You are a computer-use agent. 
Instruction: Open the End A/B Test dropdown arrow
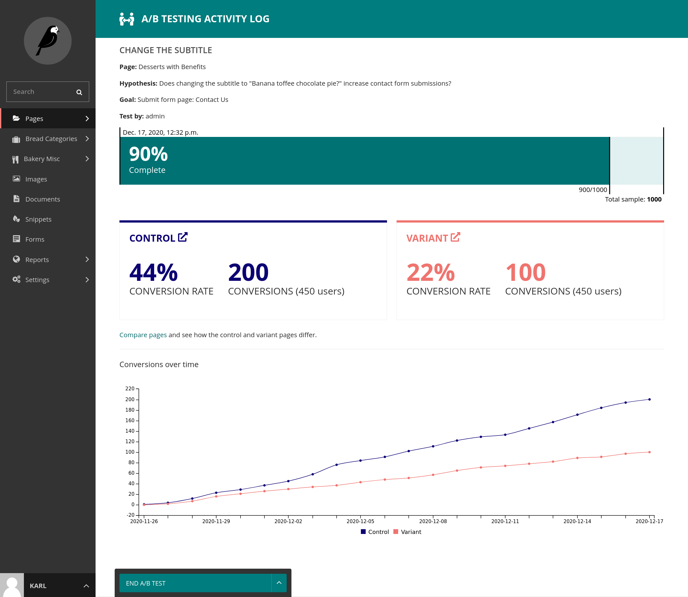pos(279,583)
